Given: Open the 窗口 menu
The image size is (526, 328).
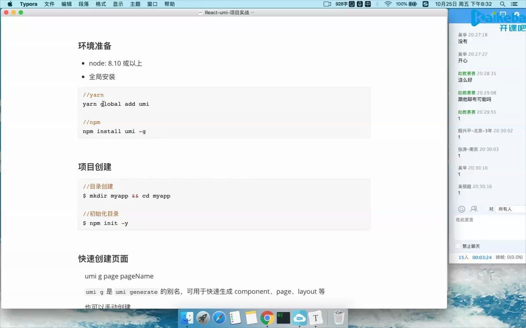Looking at the screenshot, I should coord(152,4).
